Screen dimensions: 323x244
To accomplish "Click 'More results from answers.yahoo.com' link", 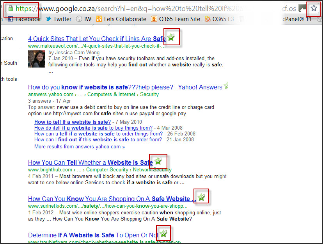I will (x=79, y=147).
